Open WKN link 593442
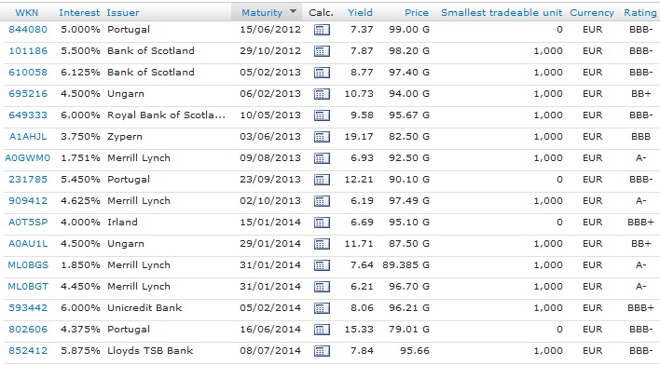This screenshot has width=660, height=365. click(28, 308)
